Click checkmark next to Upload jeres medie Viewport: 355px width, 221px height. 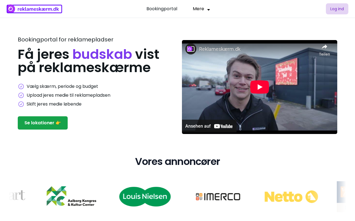click(21, 95)
